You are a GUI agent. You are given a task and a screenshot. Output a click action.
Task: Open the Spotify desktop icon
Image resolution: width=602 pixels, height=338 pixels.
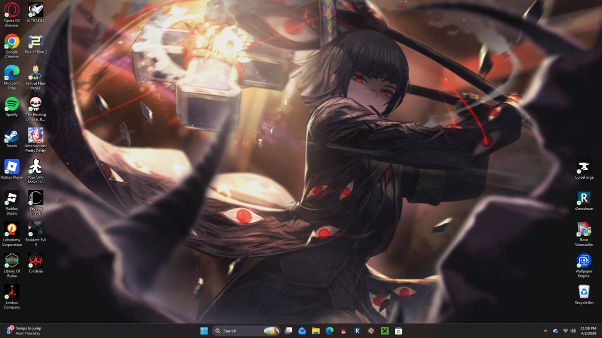[x=12, y=106]
